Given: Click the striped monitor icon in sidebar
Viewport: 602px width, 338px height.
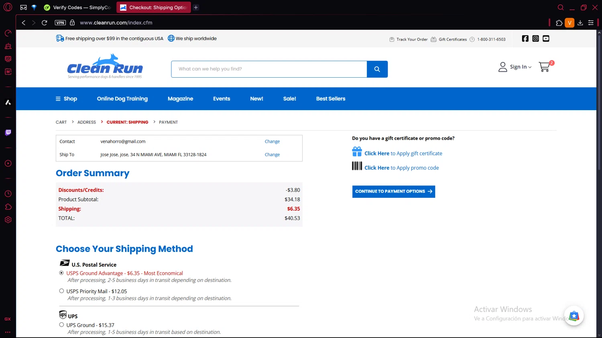Looking at the screenshot, I should tap(8, 59).
